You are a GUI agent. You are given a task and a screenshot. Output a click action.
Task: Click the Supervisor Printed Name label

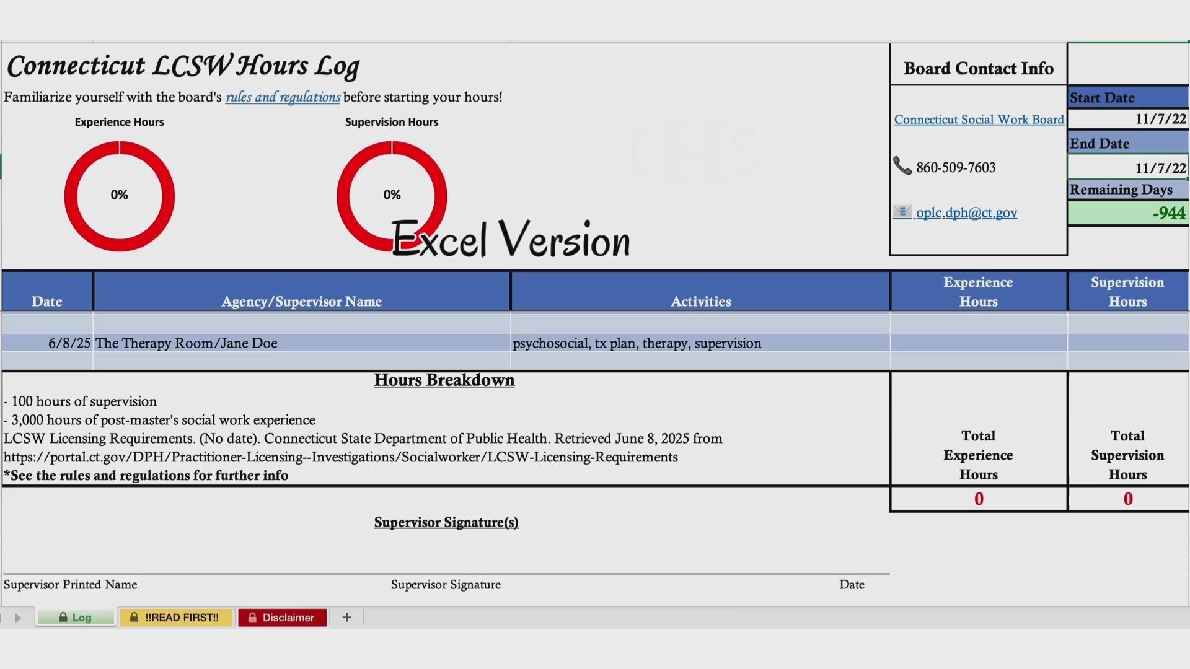point(70,584)
